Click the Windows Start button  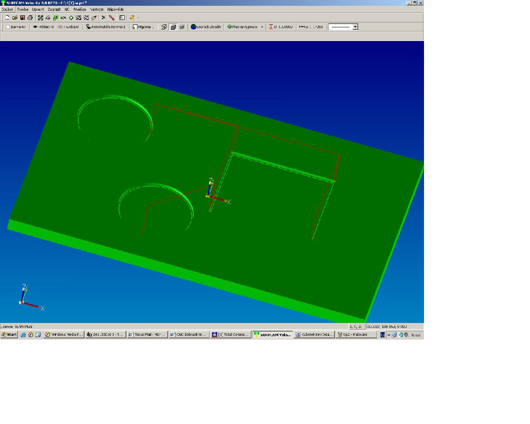(x=9, y=335)
